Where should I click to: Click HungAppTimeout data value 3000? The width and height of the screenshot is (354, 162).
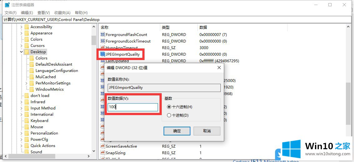tap(204, 48)
